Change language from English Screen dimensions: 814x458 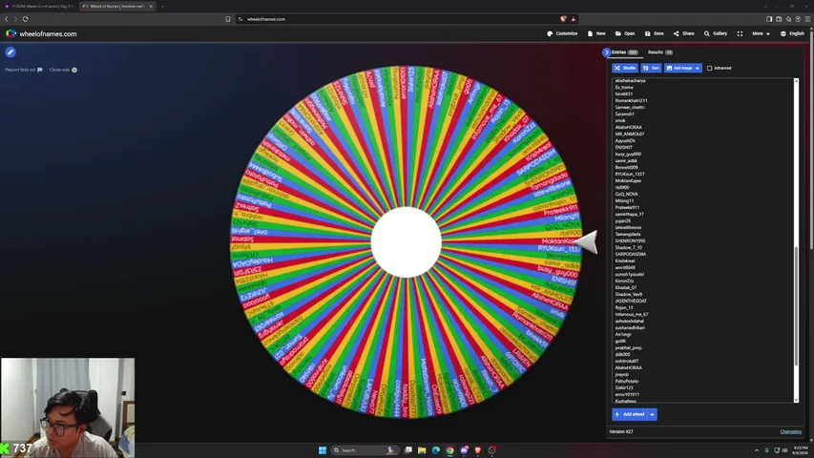click(792, 33)
